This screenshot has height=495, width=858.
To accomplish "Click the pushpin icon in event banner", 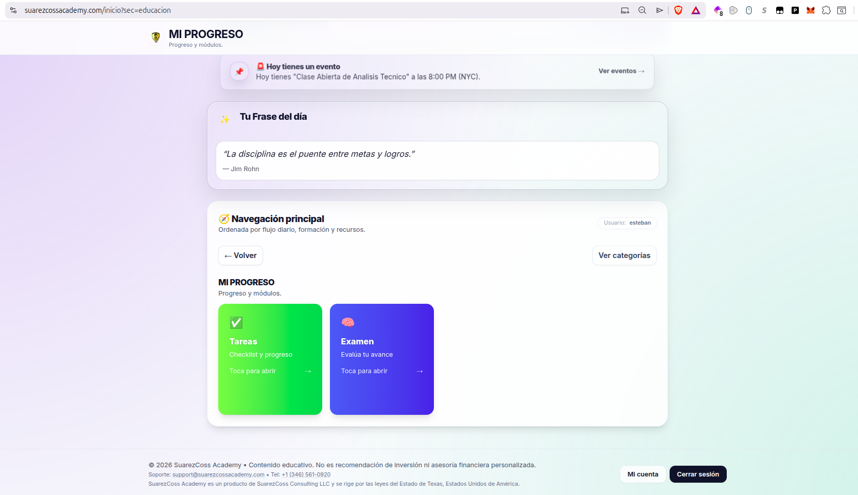I will pyautogui.click(x=239, y=71).
